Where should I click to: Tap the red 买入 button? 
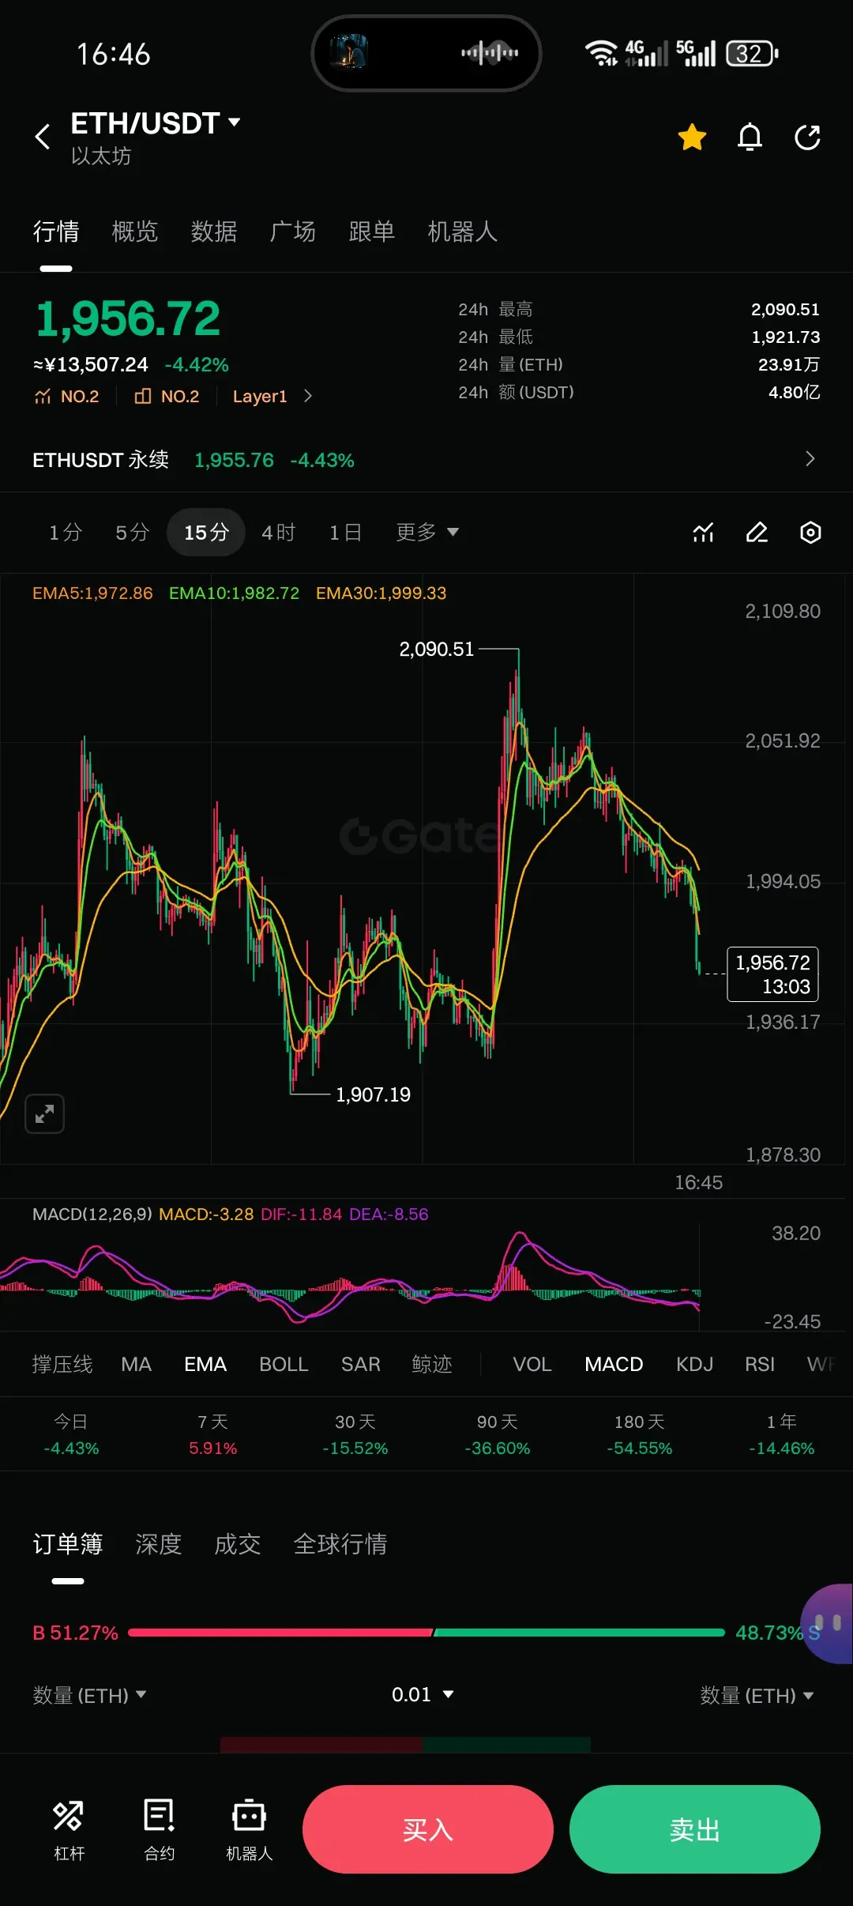[427, 1829]
